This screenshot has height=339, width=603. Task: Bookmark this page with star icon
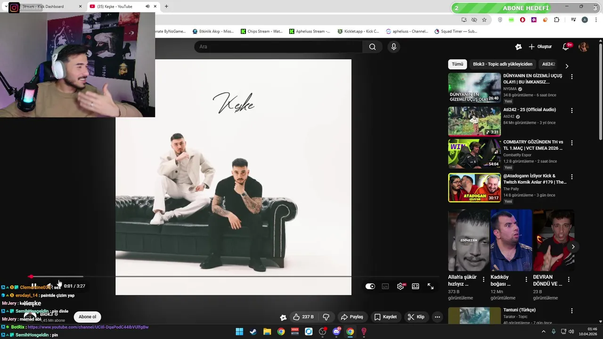click(484, 20)
